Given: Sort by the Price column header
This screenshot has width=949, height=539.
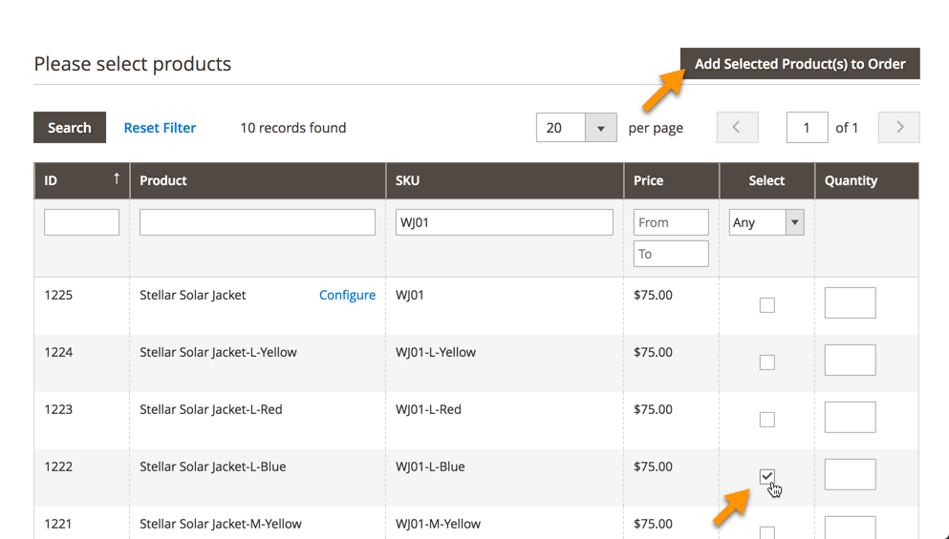Looking at the screenshot, I should (648, 180).
